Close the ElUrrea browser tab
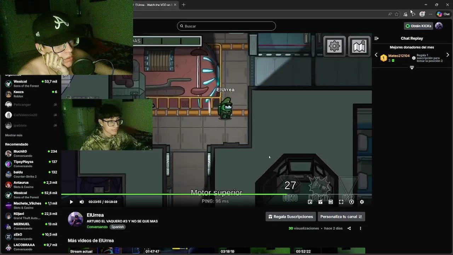 click(x=176, y=5)
